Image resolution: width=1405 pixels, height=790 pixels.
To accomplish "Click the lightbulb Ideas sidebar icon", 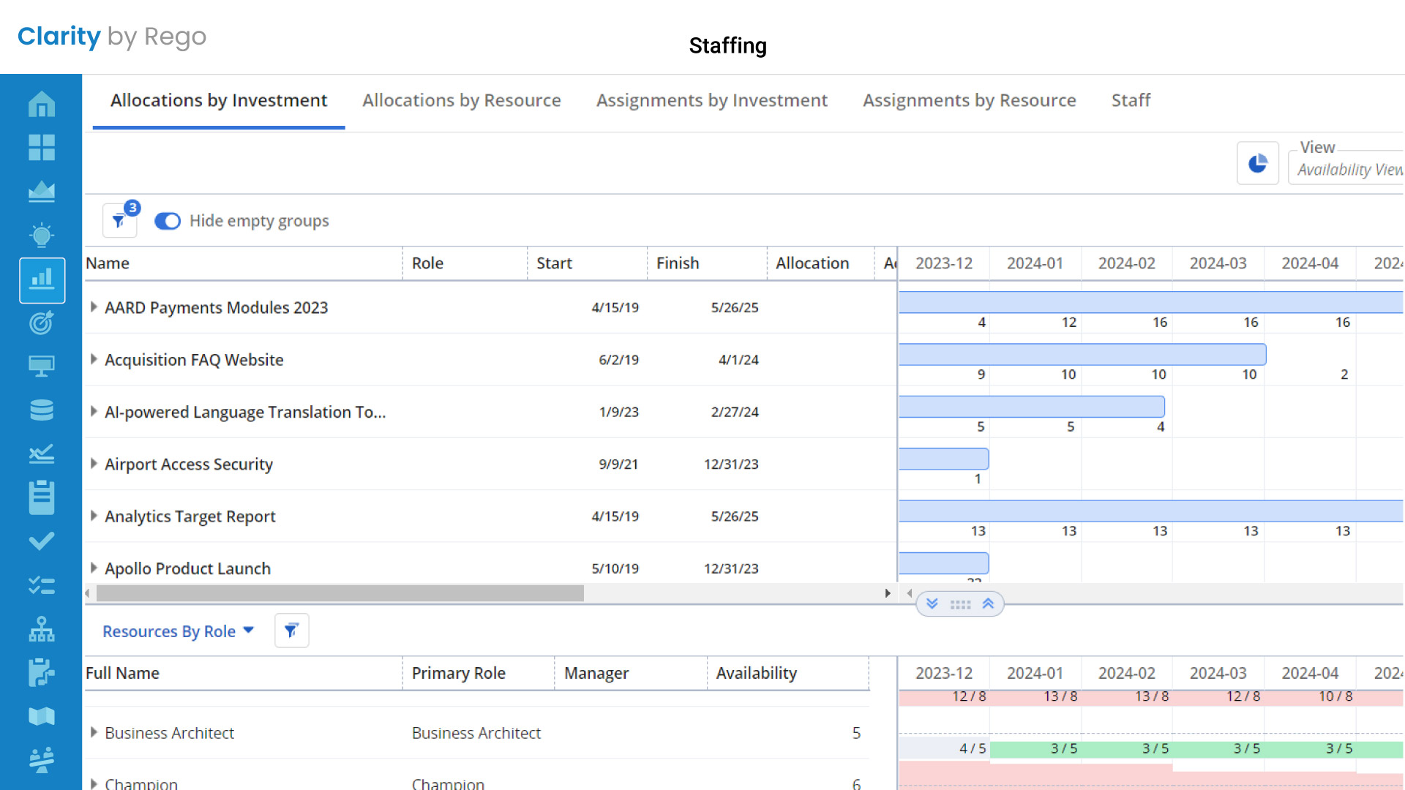I will coord(42,236).
